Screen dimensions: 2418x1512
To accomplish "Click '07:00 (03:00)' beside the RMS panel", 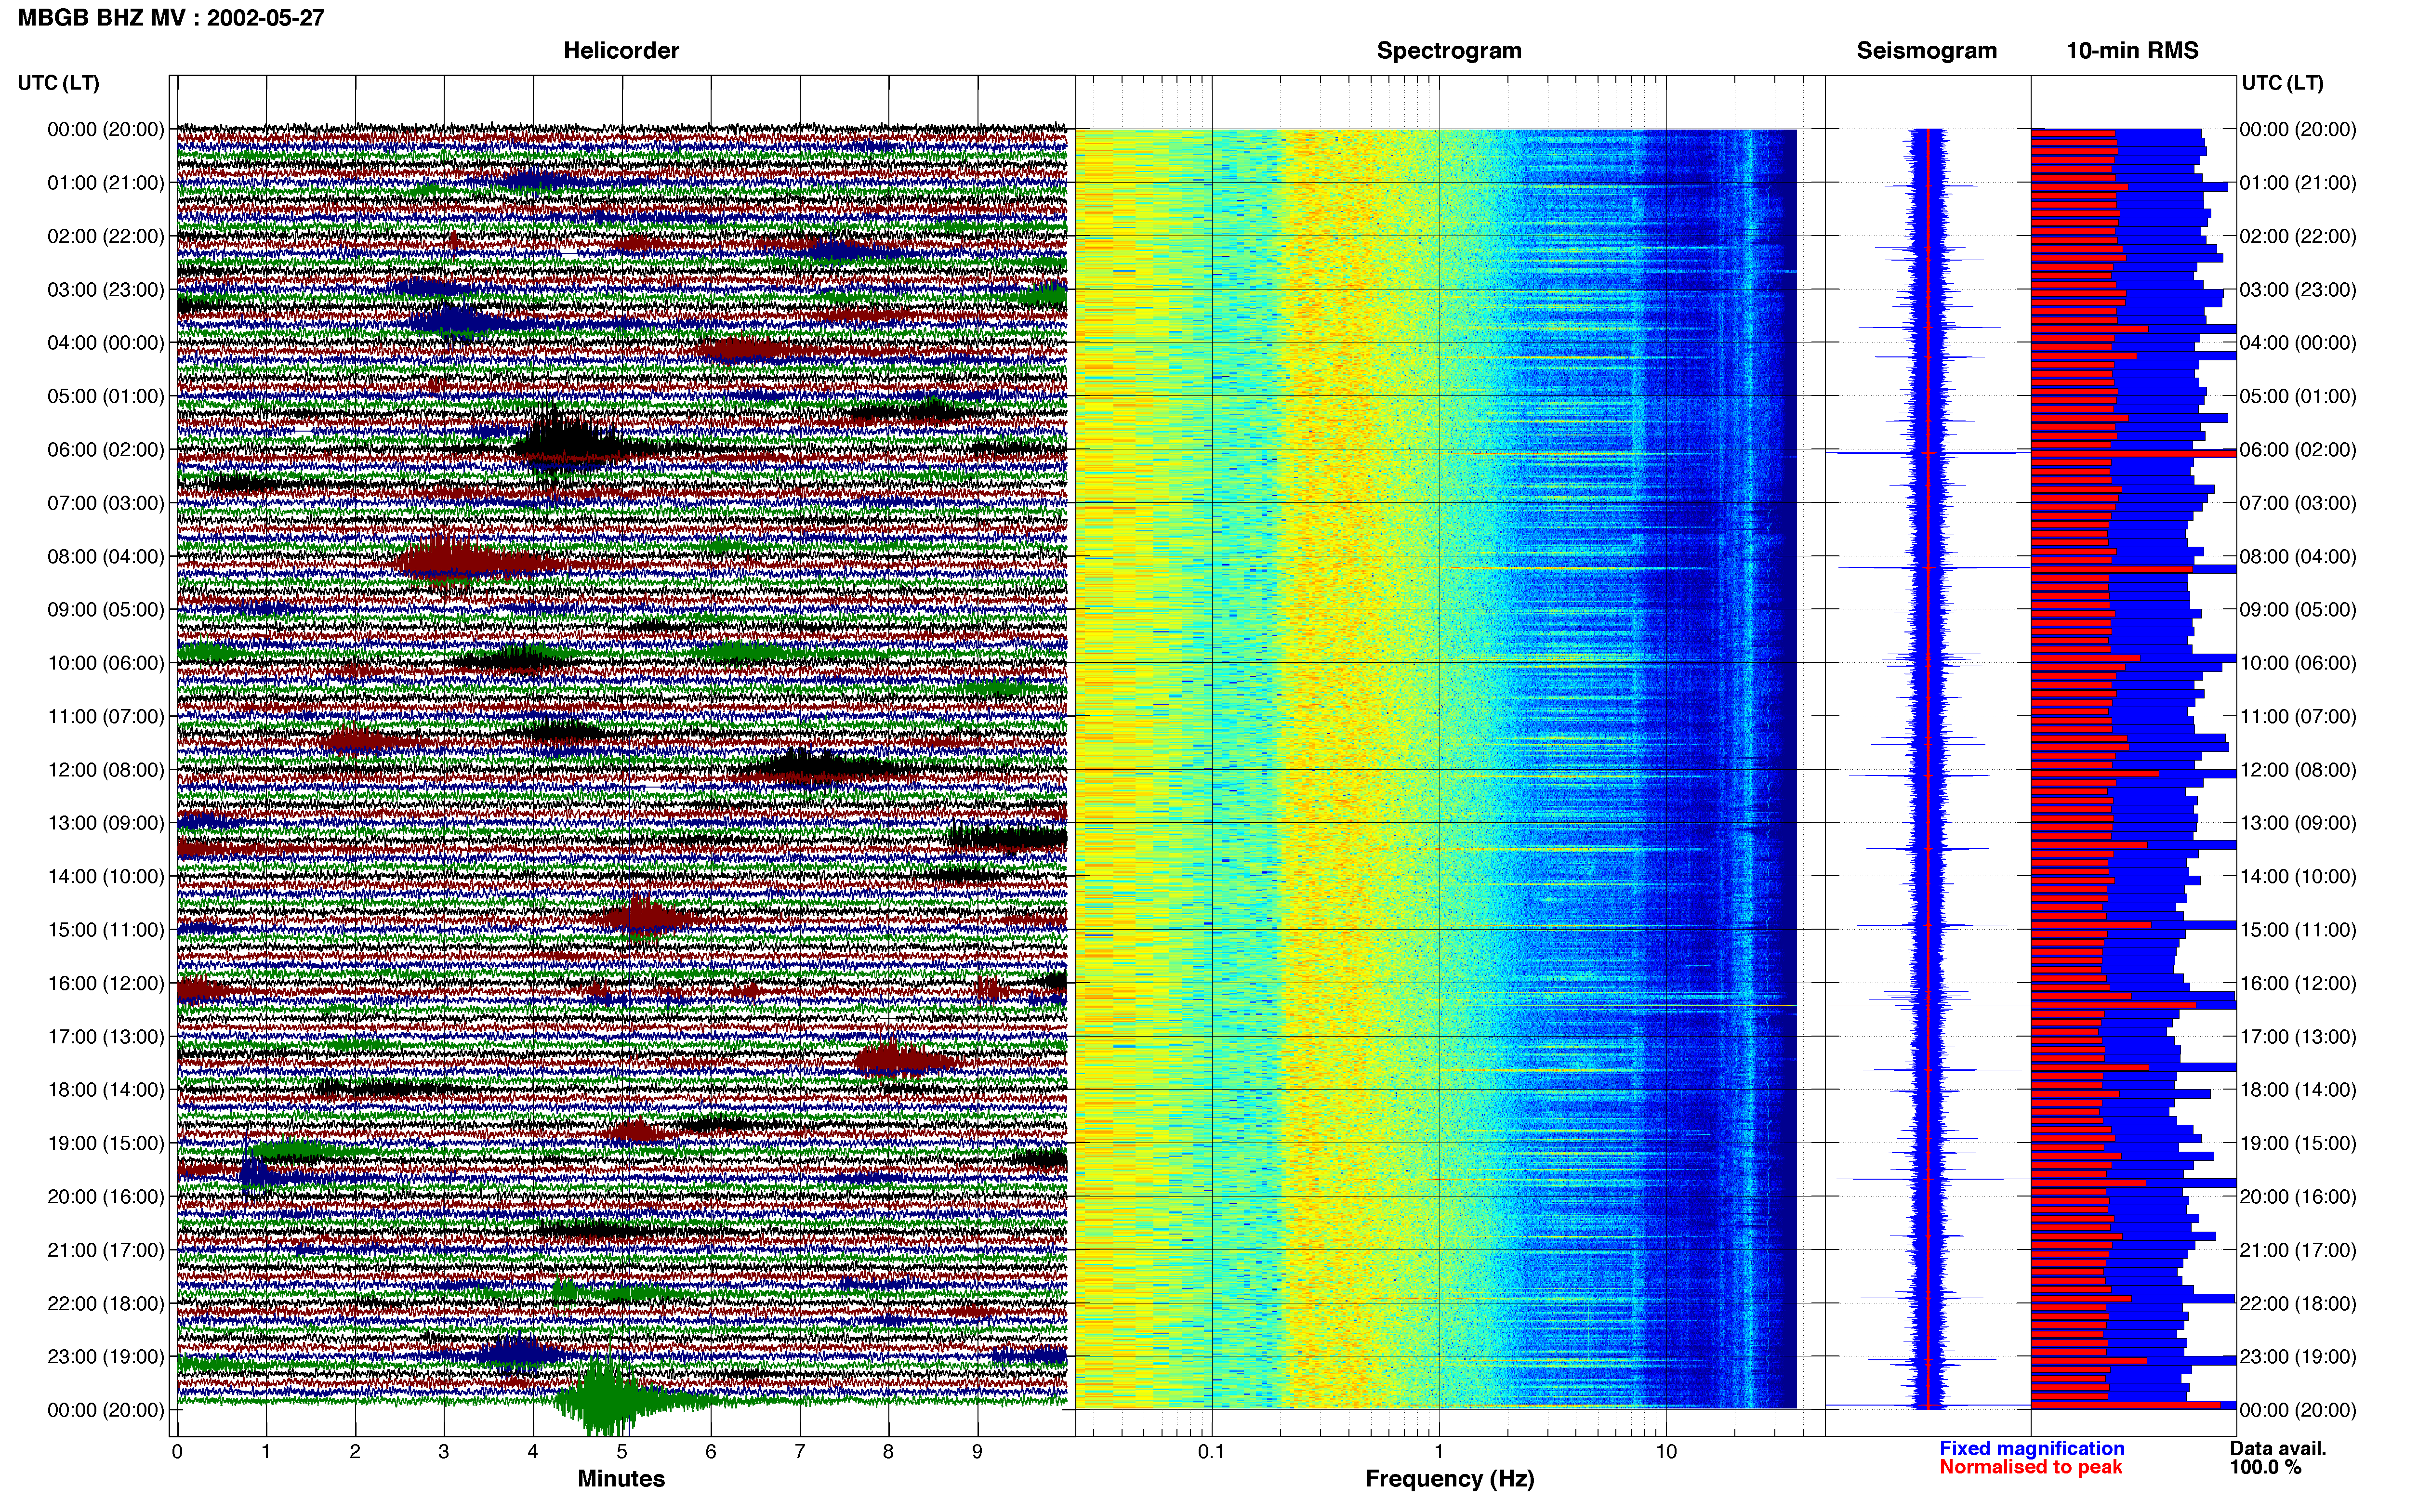I will (x=2298, y=502).
